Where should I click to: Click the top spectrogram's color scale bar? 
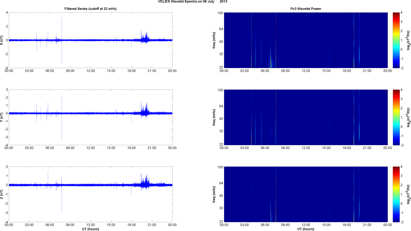click(x=396, y=40)
